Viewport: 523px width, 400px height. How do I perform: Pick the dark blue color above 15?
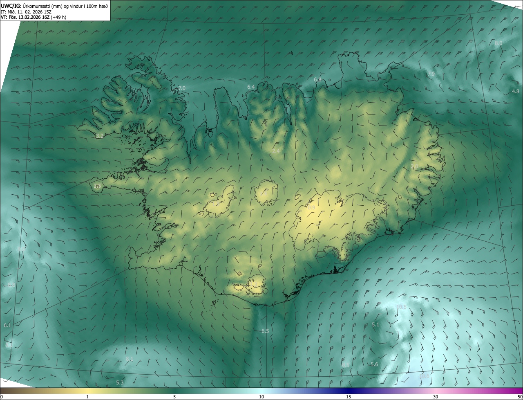coord(349,391)
